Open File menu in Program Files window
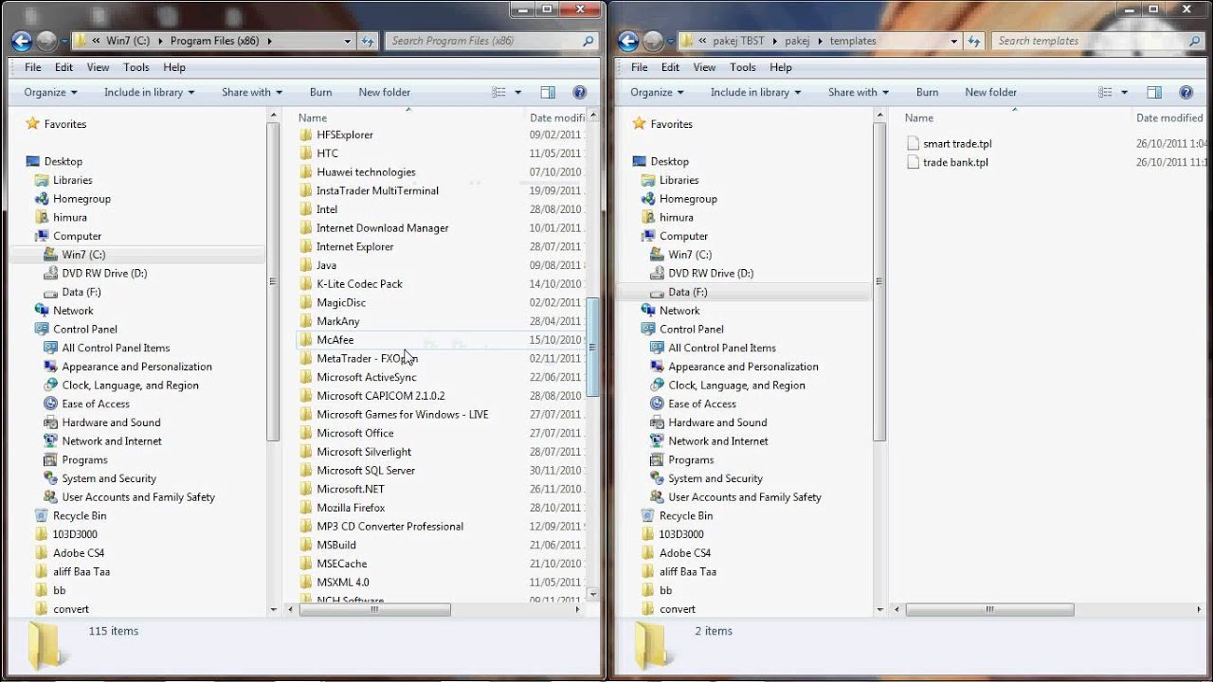Image resolution: width=1213 pixels, height=682 pixels. (33, 67)
